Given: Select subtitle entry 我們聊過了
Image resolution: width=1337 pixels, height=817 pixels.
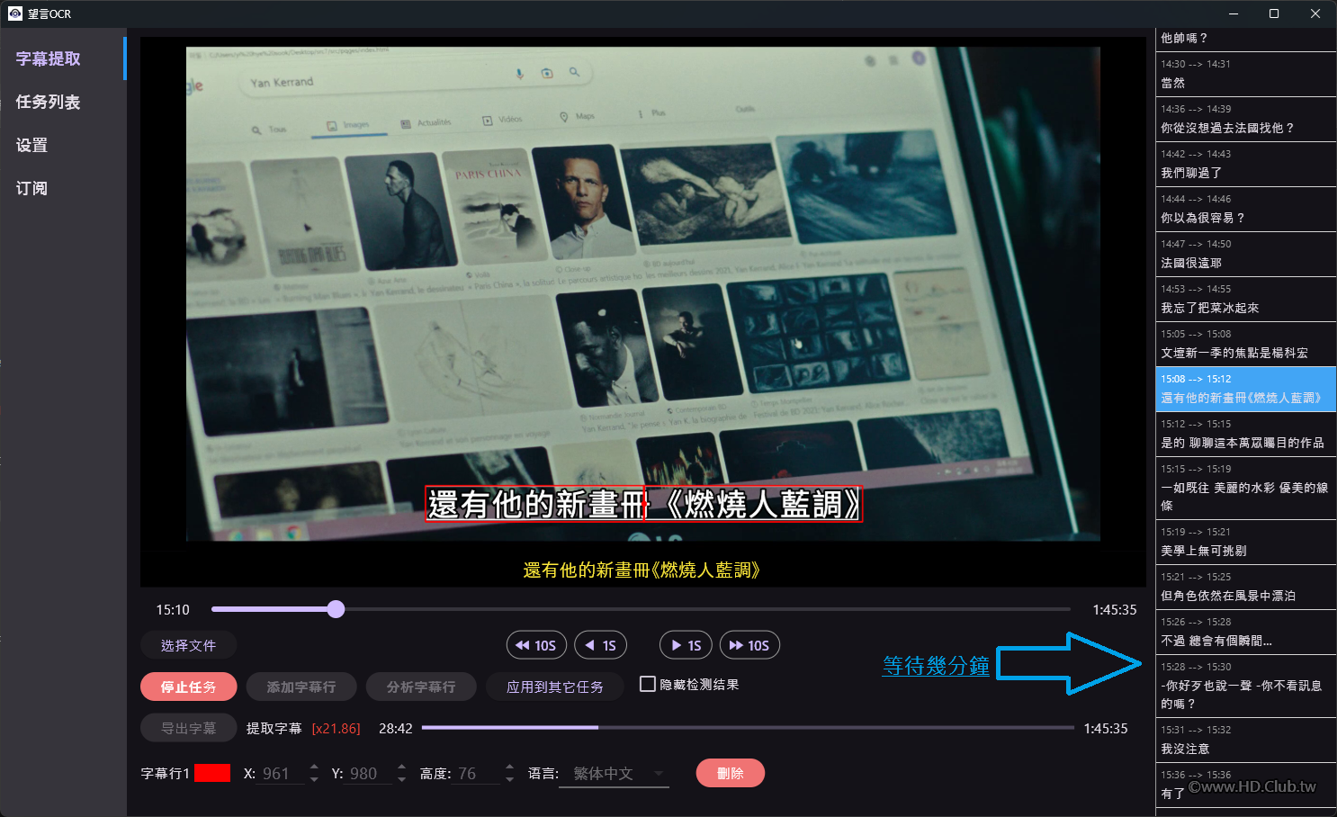Looking at the screenshot, I should click(x=1245, y=164).
